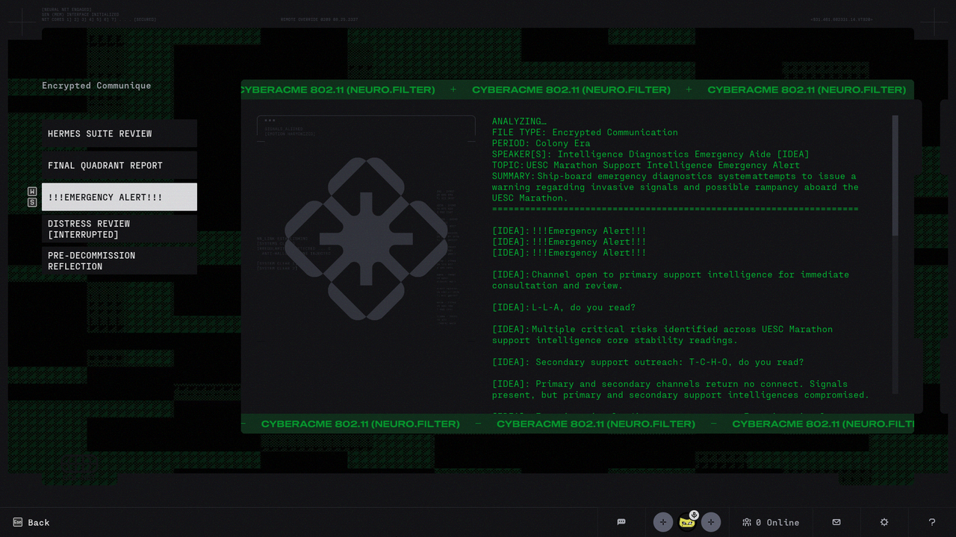This screenshot has height=537, width=956.
Task: Open the chat message icon
Action: pyautogui.click(x=621, y=522)
